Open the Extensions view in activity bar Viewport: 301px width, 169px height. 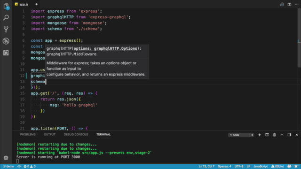click(x=6, y=53)
